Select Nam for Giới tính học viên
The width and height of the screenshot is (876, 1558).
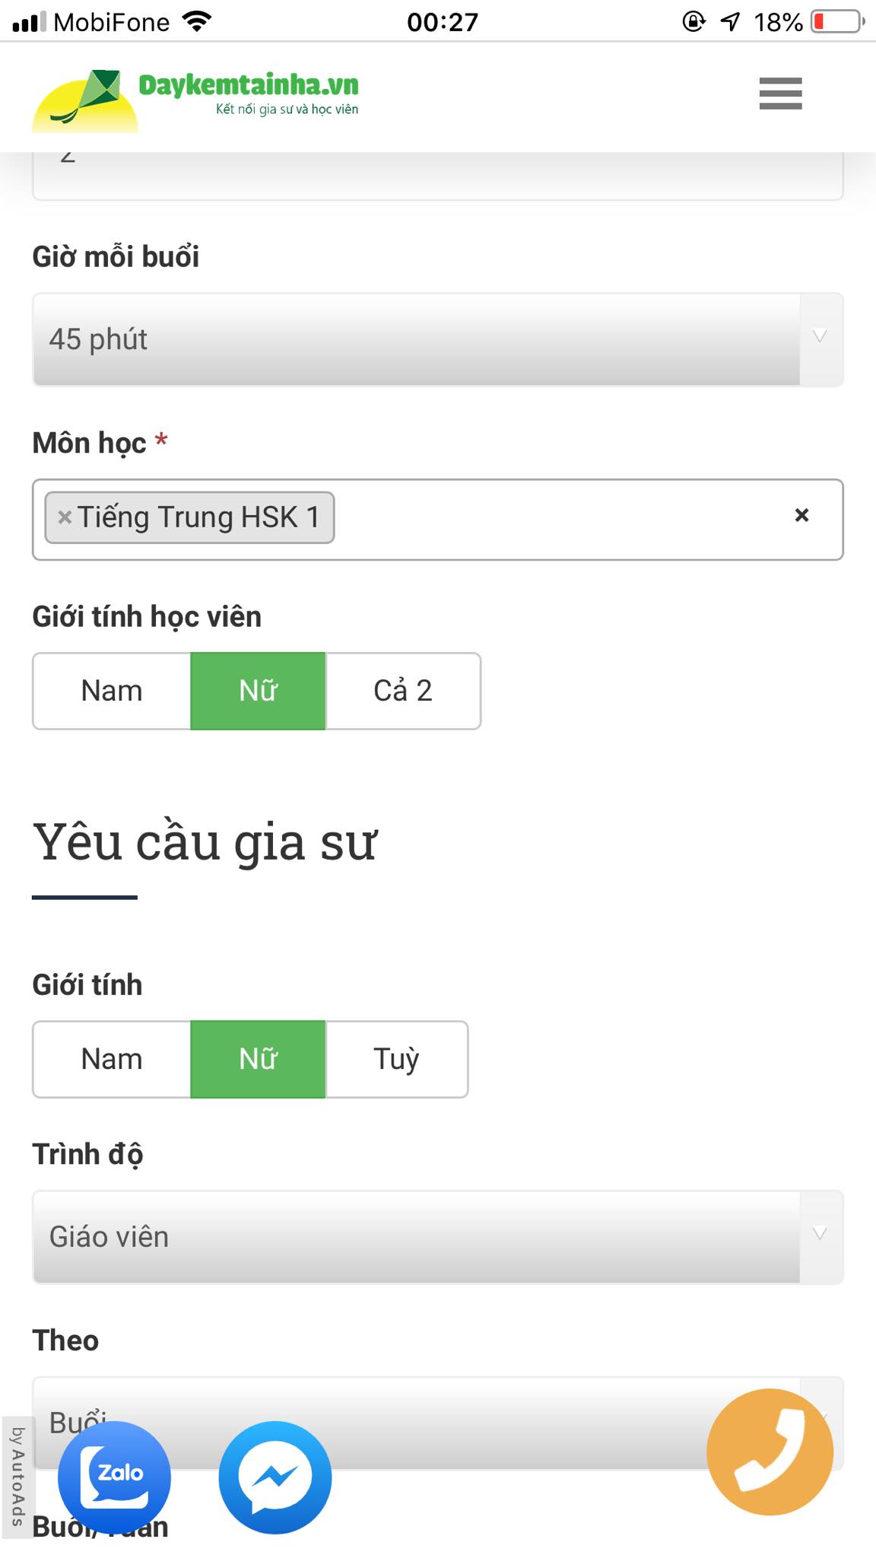tap(111, 691)
